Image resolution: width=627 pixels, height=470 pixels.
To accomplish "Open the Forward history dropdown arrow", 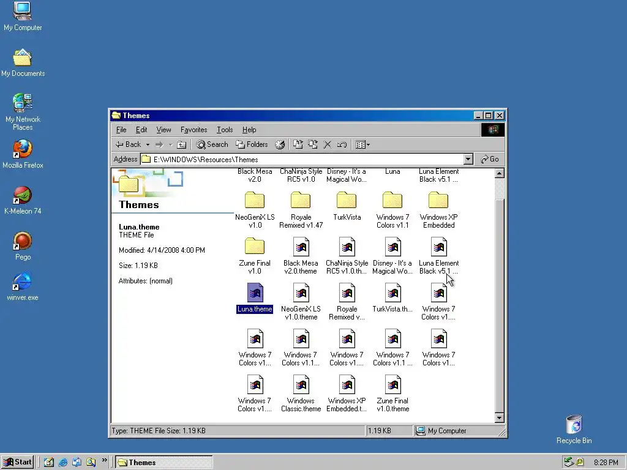I will (170, 144).
